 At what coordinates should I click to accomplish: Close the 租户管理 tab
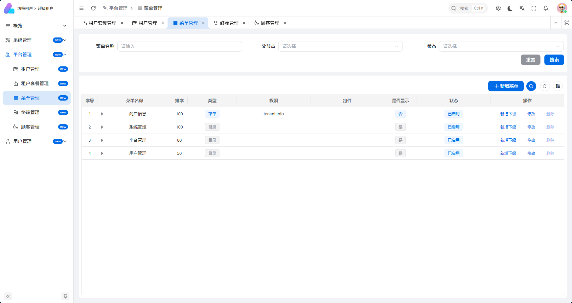pyautogui.click(x=163, y=23)
